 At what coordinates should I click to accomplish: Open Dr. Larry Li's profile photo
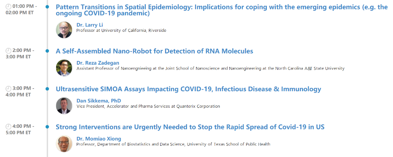point(64,30)
